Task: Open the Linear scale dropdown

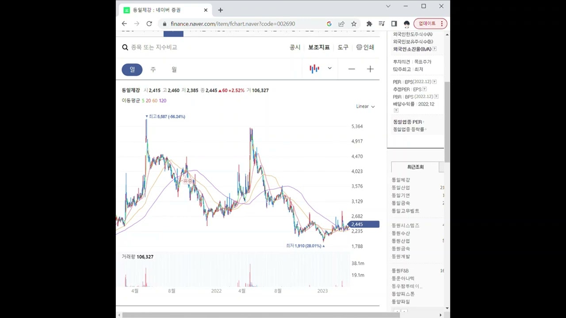Action: click(x=365, y=106)
